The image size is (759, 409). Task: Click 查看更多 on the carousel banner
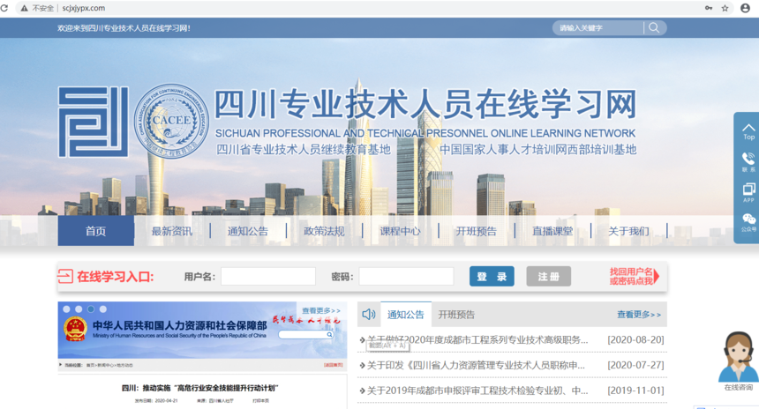[321, 310]
